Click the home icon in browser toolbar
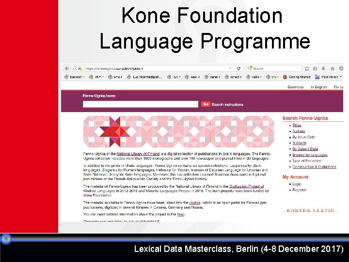Screen dimensions: 349x262 (333, 68)
